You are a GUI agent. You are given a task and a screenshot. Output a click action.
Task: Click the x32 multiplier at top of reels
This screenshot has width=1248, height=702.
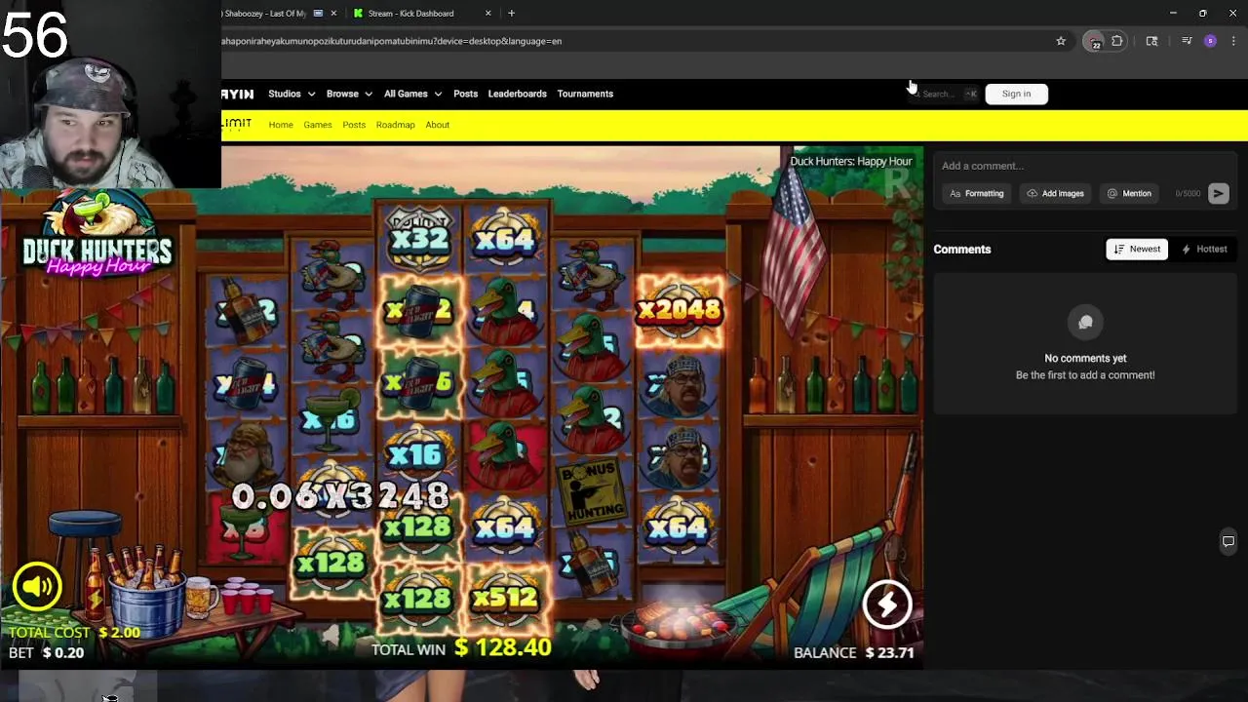pos(419,237)
